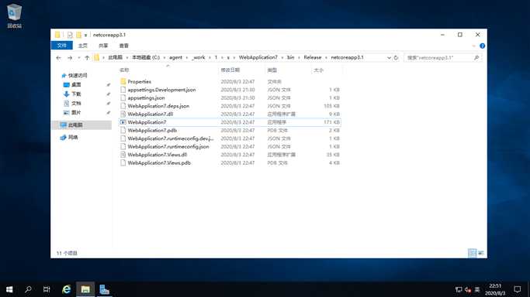Viewport: 530px width, 297px height.
Task: Click bin in the address path
Action: (x=291, y=57)
